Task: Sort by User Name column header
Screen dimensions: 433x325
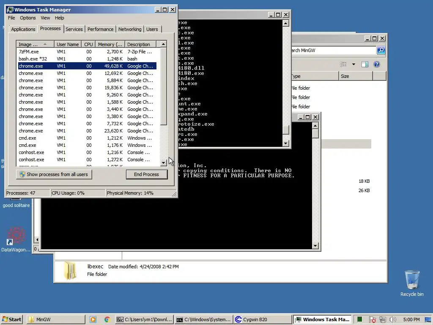Action: point(68,44)
